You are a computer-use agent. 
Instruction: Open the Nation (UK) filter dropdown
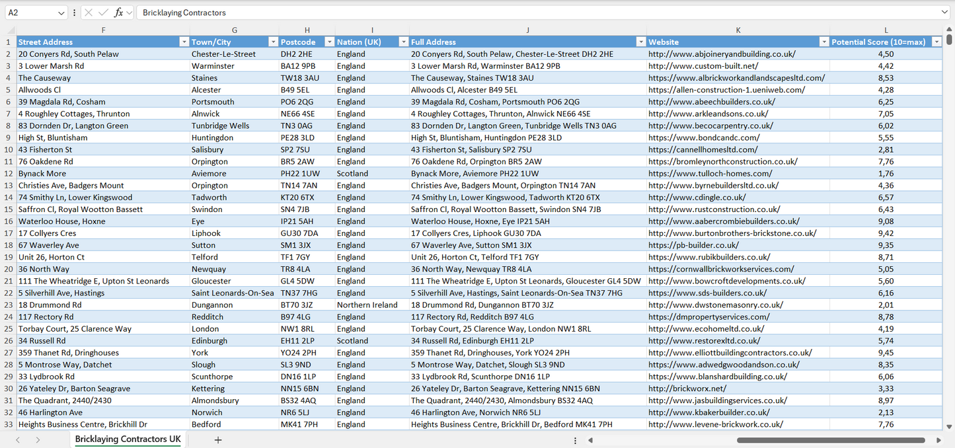coord(403,42)
